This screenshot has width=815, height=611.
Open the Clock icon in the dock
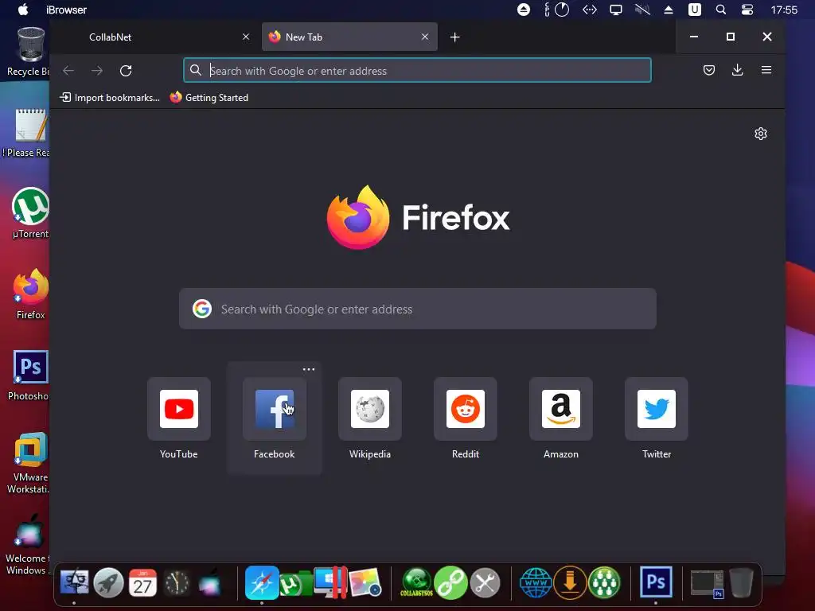pos(177,582)
